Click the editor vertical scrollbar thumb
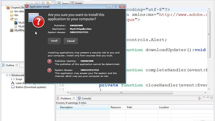The height and width of the screenshot is (121, 215). [209, 34]
